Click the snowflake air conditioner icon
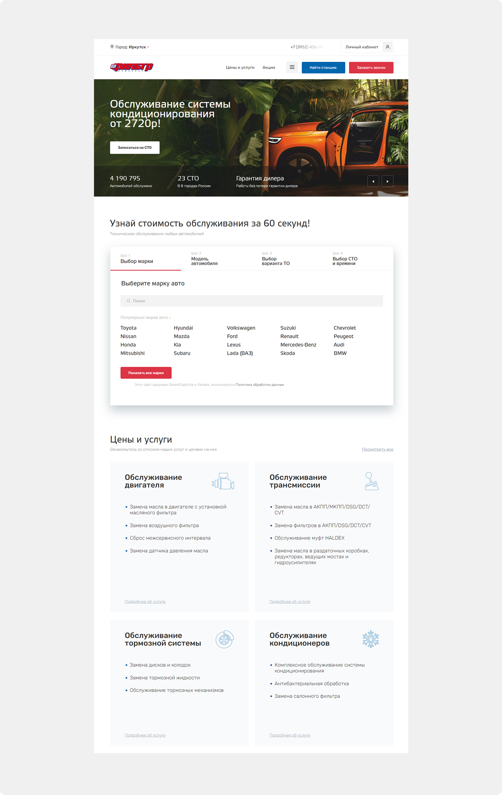 click(371, 639)
